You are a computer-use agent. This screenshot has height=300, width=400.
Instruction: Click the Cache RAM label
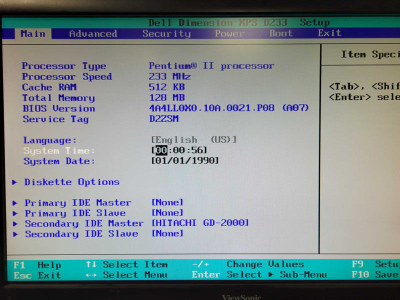[x=49, y=87]
